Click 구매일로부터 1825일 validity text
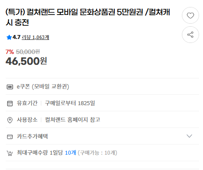The width and height of the screenshot is (203, 170). pos(70,103)
